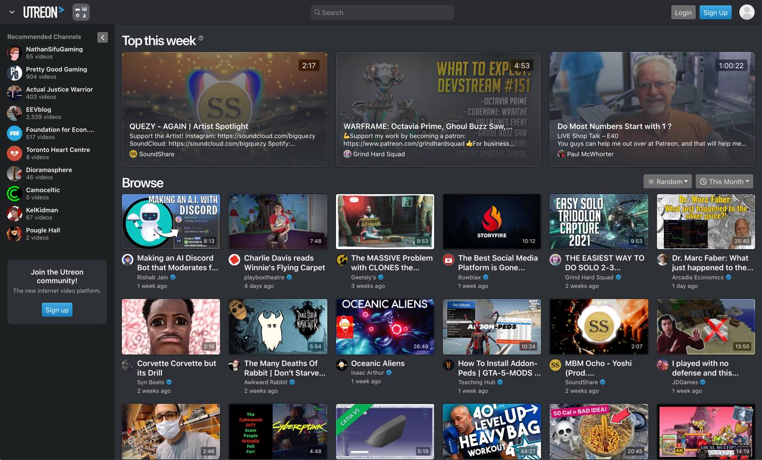Click Syn Beats channel avatar
Image resolution: width=762 pixels, height=460 pixels.
click(128, 365)
